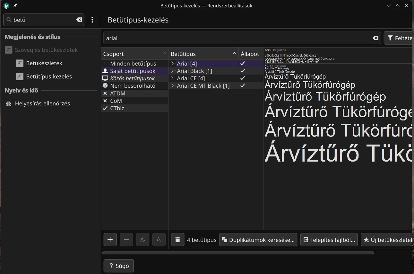Toggle the ATDM group status mark
Screen dimensions: 414x274
pos(105,93)
